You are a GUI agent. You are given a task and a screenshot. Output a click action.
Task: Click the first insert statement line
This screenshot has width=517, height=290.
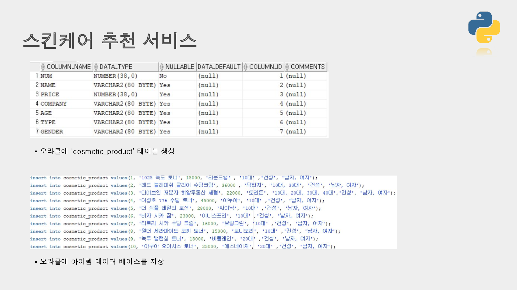(x=173, y=178)
